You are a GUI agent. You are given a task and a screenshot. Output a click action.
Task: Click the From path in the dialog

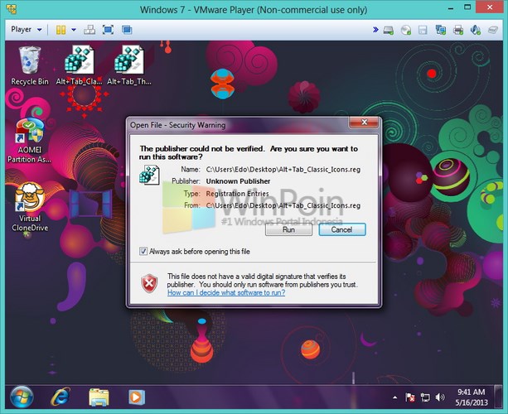283,205
